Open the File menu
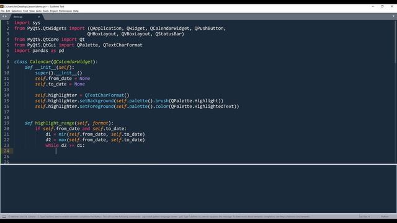The height and width of the screenshot is (223, 397). pos(2,11)
